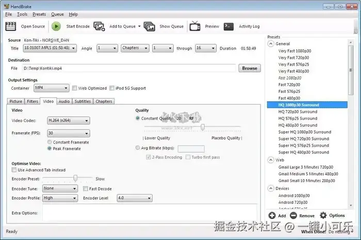Select the Very Fast 576p25 preset
Screen dimensions: 361x240
[x=293, y=65]
